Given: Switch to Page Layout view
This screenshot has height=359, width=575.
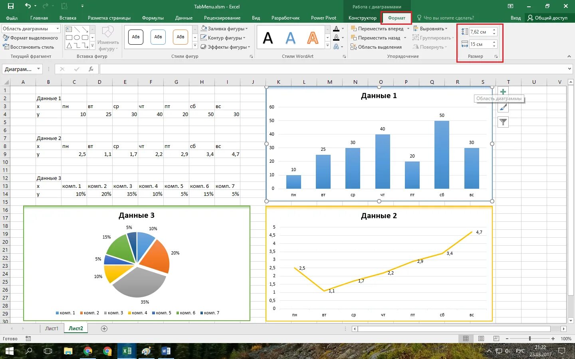Looking at the screenshot, I should [x=481, y=339].
